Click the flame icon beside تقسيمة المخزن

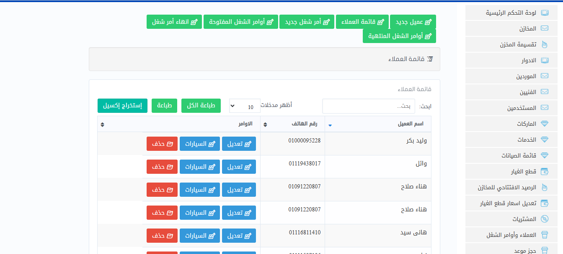pos(545,44)
